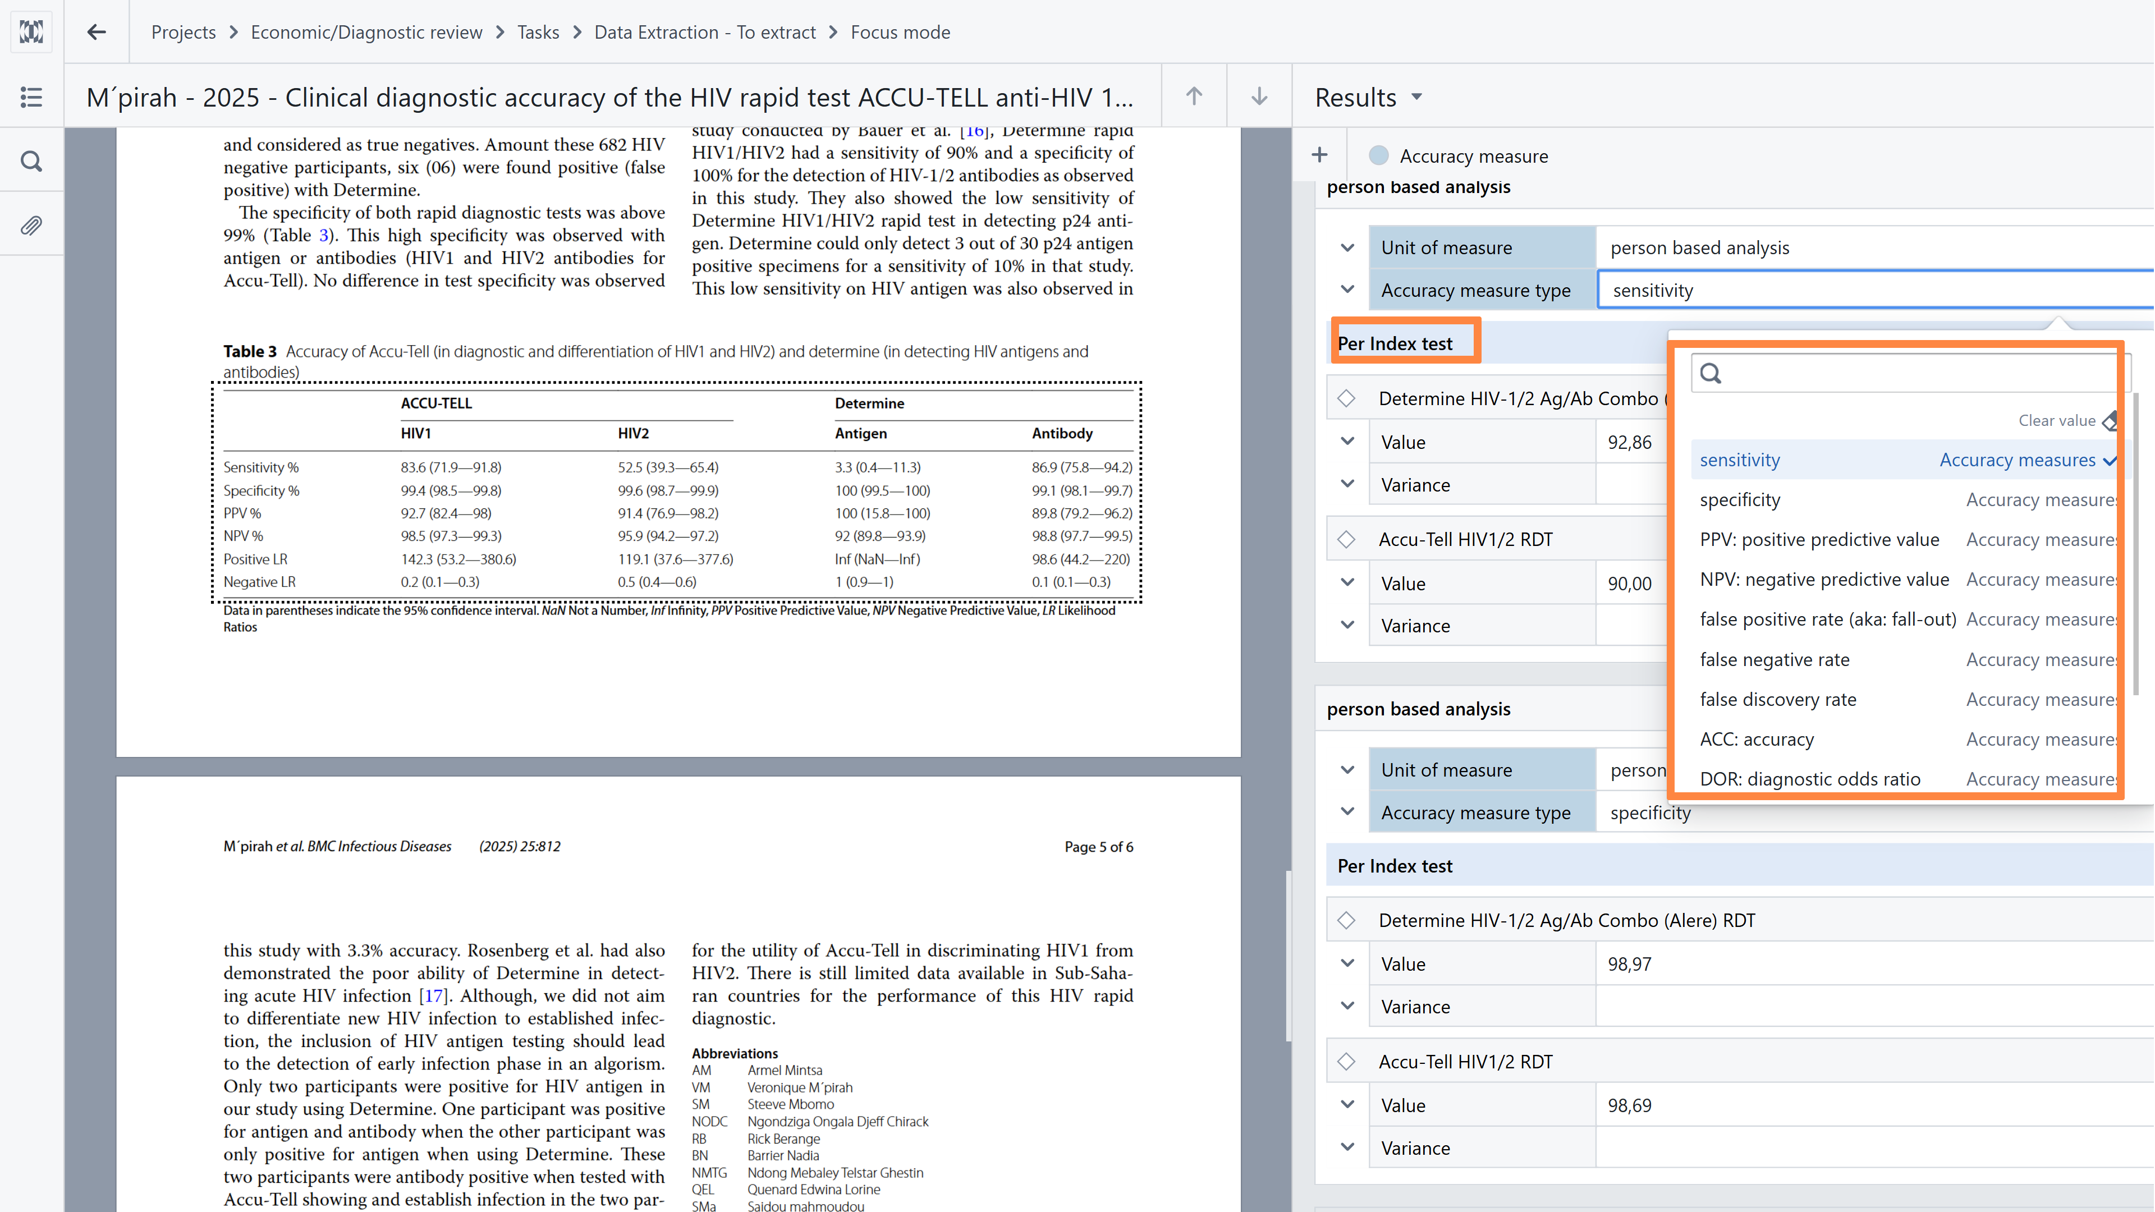Screen dimensions: 2155x1212
Task: Go to previous reference with up arrow
Action: pos(1194,96)
